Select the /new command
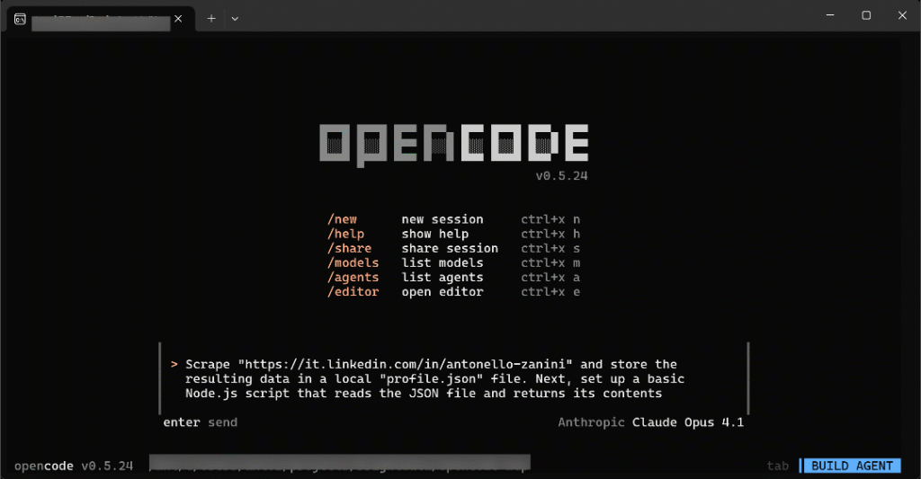 (342, 219)
